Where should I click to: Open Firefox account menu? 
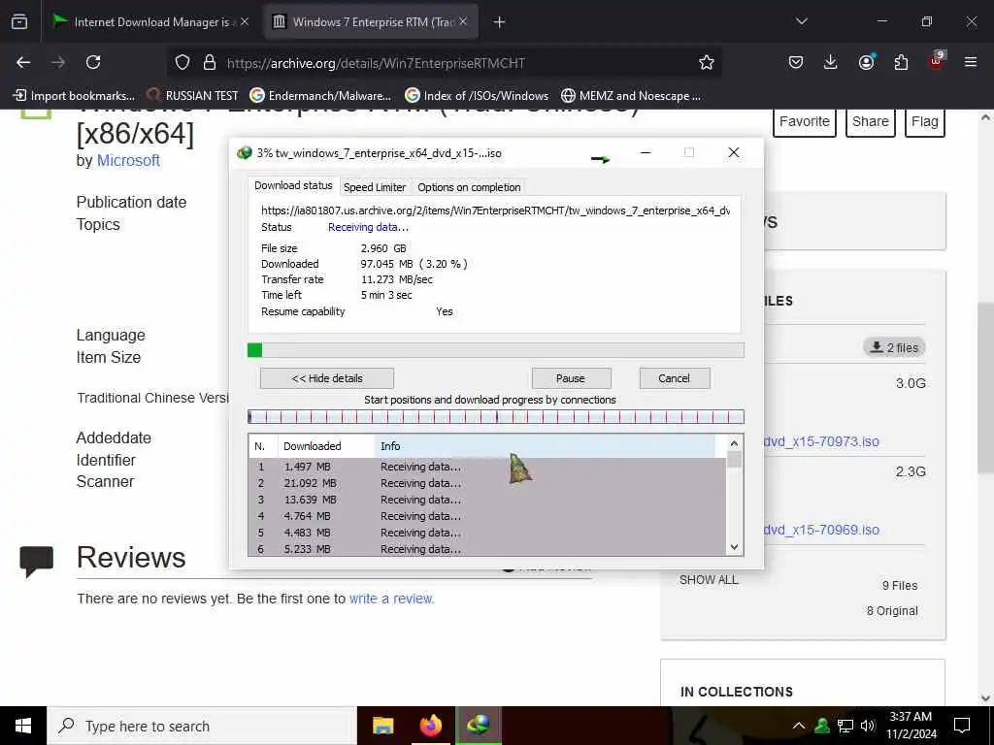pos(866,62)
